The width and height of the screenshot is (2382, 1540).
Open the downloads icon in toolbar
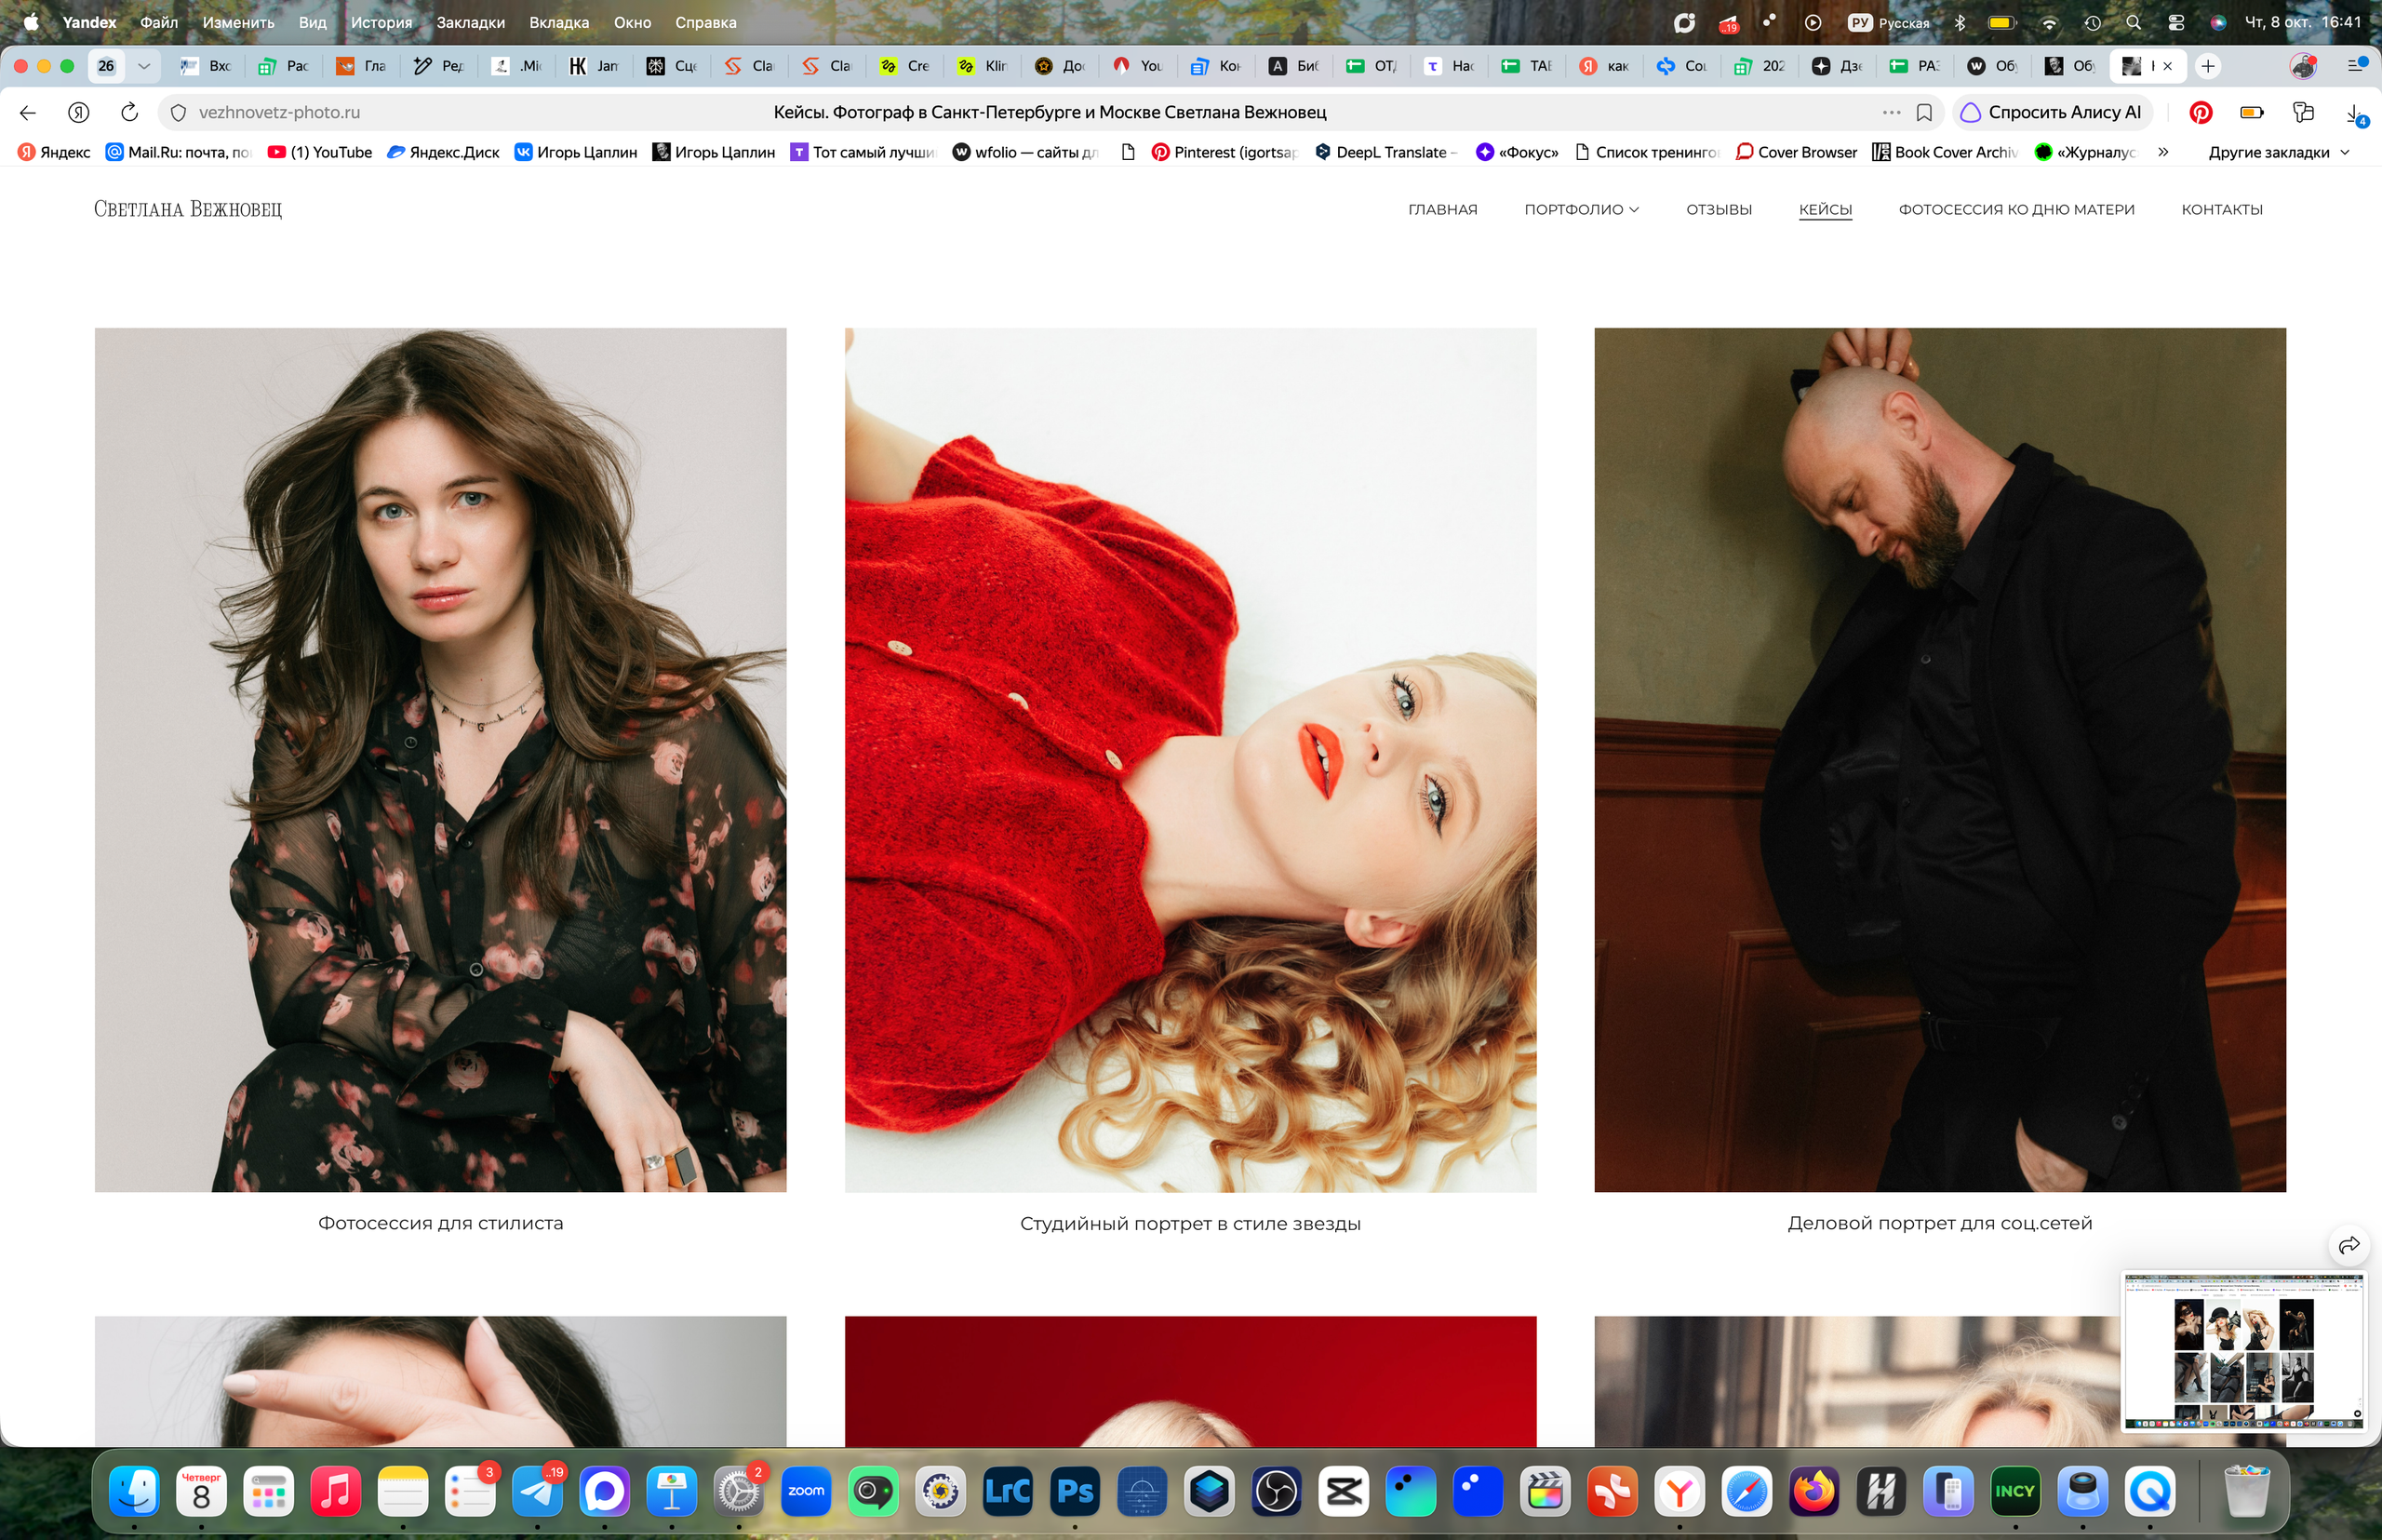(x=2356, y=113)
